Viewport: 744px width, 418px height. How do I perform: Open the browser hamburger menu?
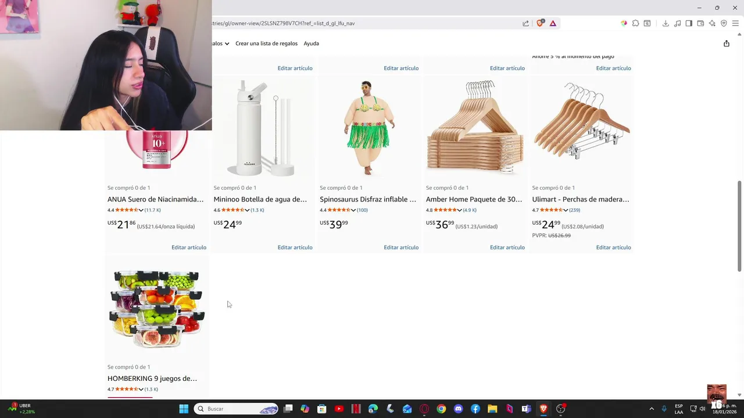pos(735,23)
